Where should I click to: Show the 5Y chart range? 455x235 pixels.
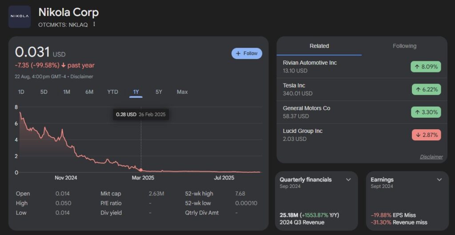coord(159,92)
